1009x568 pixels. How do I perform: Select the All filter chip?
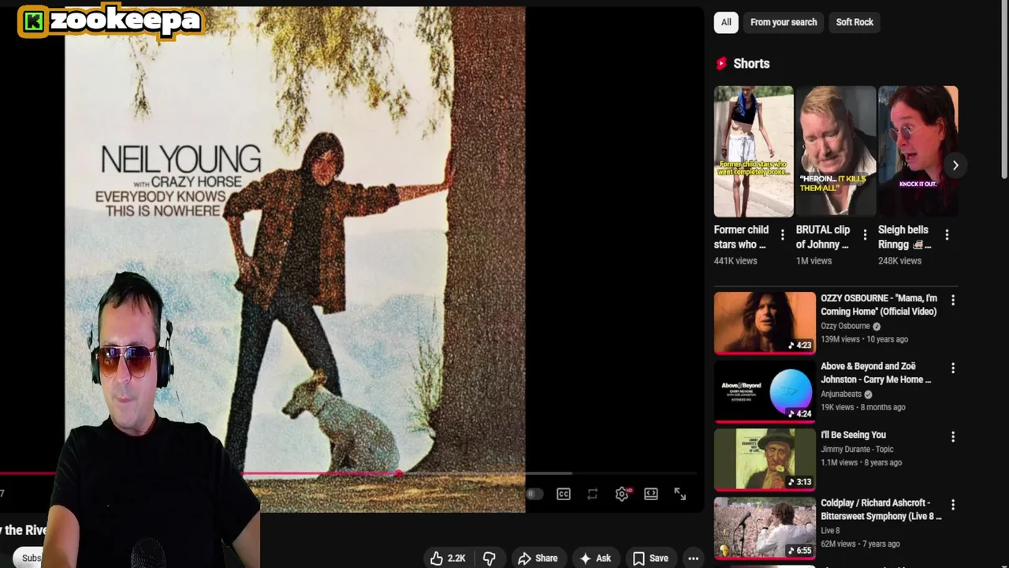(x=726, y=22)
